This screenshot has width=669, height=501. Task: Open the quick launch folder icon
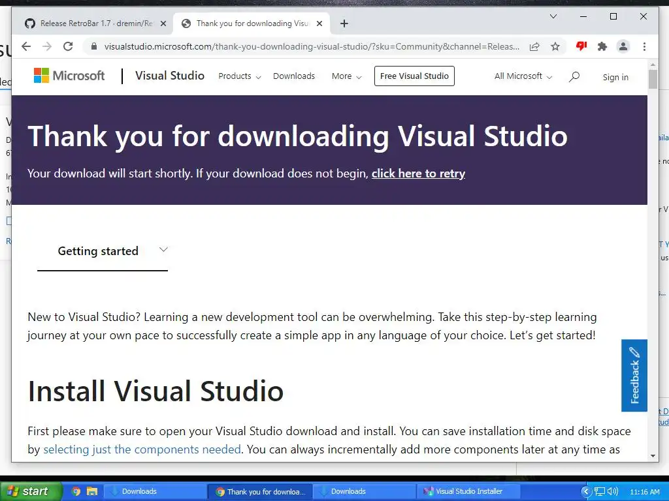pos(92,491)
